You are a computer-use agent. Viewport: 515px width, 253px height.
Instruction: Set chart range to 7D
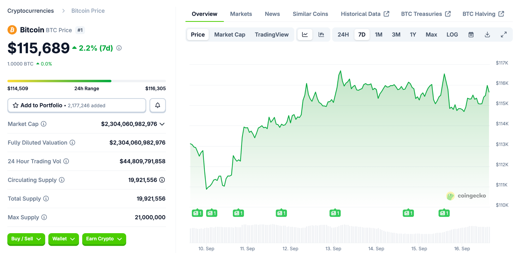[362, 35]
